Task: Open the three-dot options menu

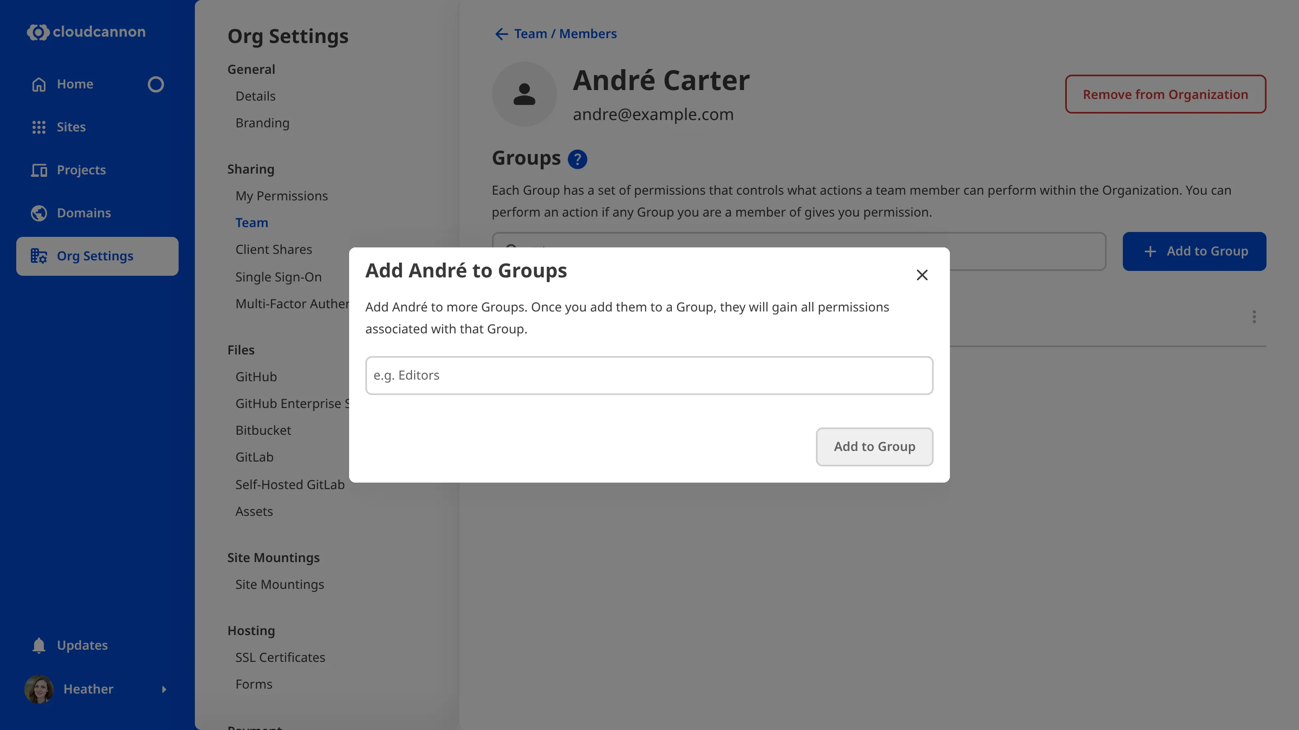Action: tap(1254, 316)
